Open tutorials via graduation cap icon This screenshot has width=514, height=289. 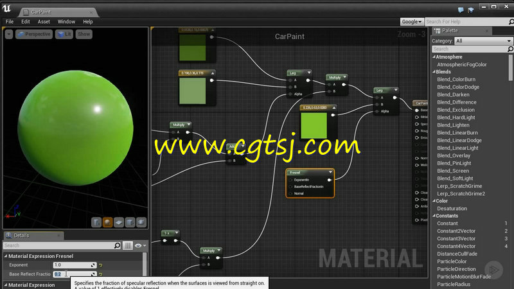pyautogui.click(x=471, y=10)
